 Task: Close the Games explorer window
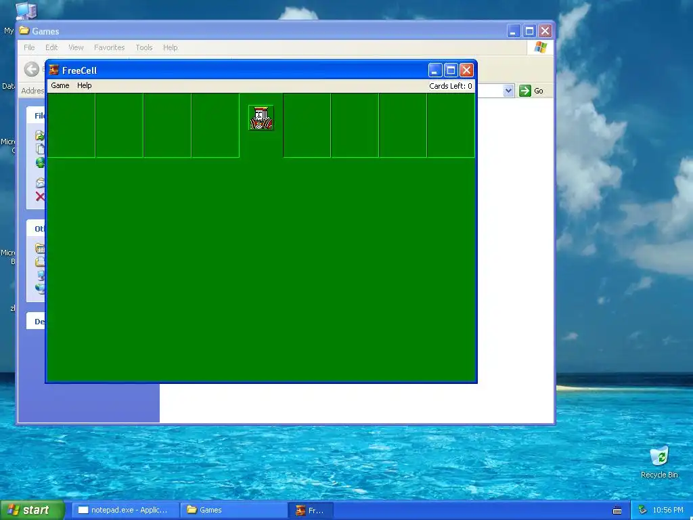click(x=545, y=31)
